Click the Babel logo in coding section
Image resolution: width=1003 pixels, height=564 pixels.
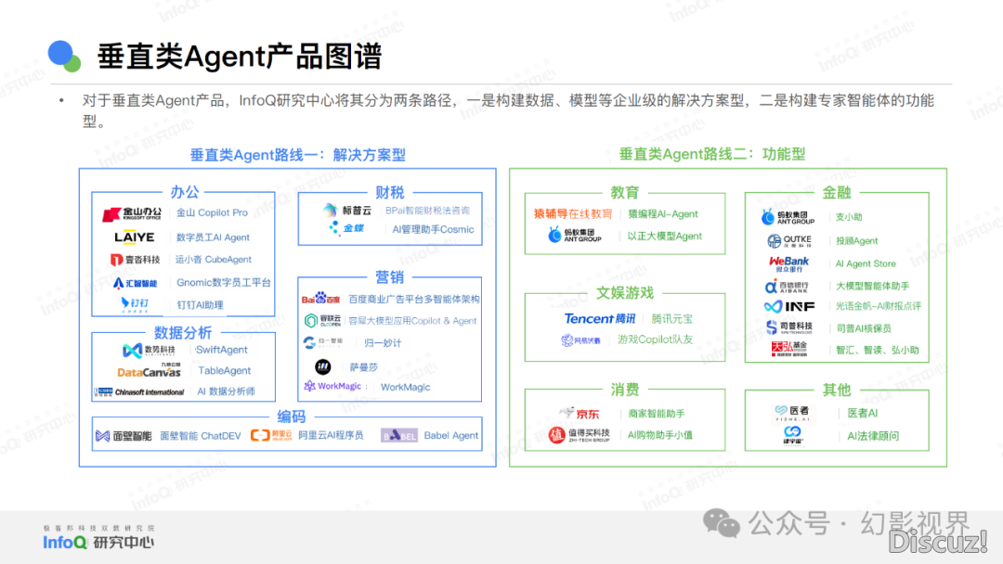[x=399, y=436]
